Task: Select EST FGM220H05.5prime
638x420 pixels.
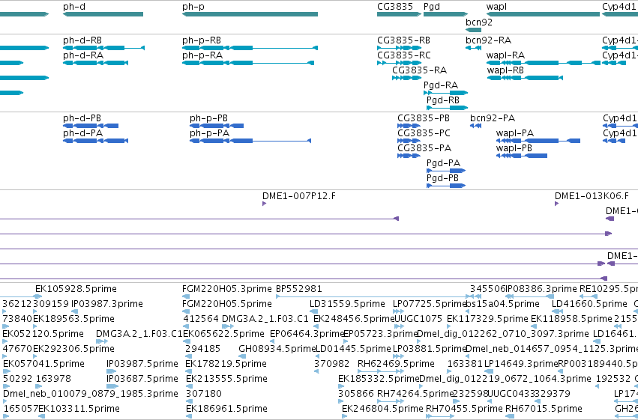Action: (x=226, y=304)
